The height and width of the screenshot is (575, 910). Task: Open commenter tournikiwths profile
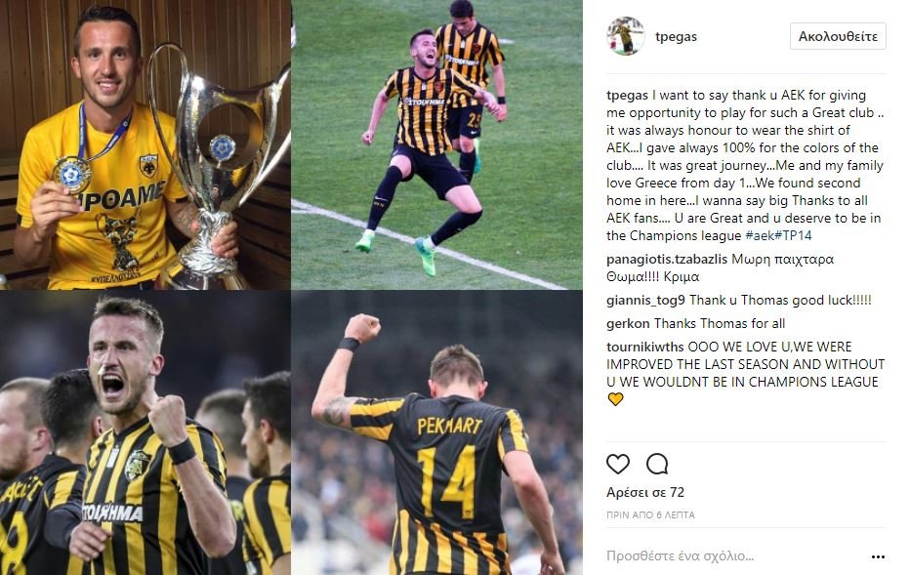click(x=645, y=347)
